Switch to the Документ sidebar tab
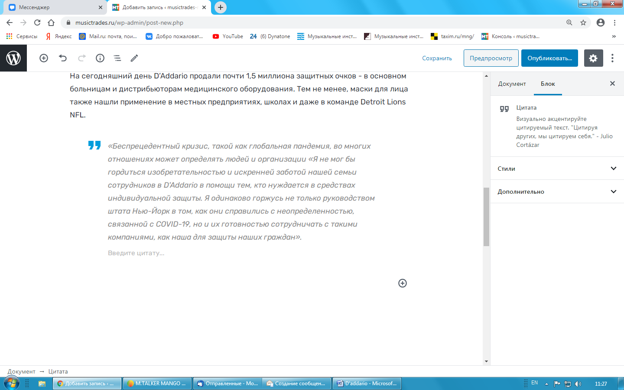Screen dimensions: 624x390 (512, 84)
